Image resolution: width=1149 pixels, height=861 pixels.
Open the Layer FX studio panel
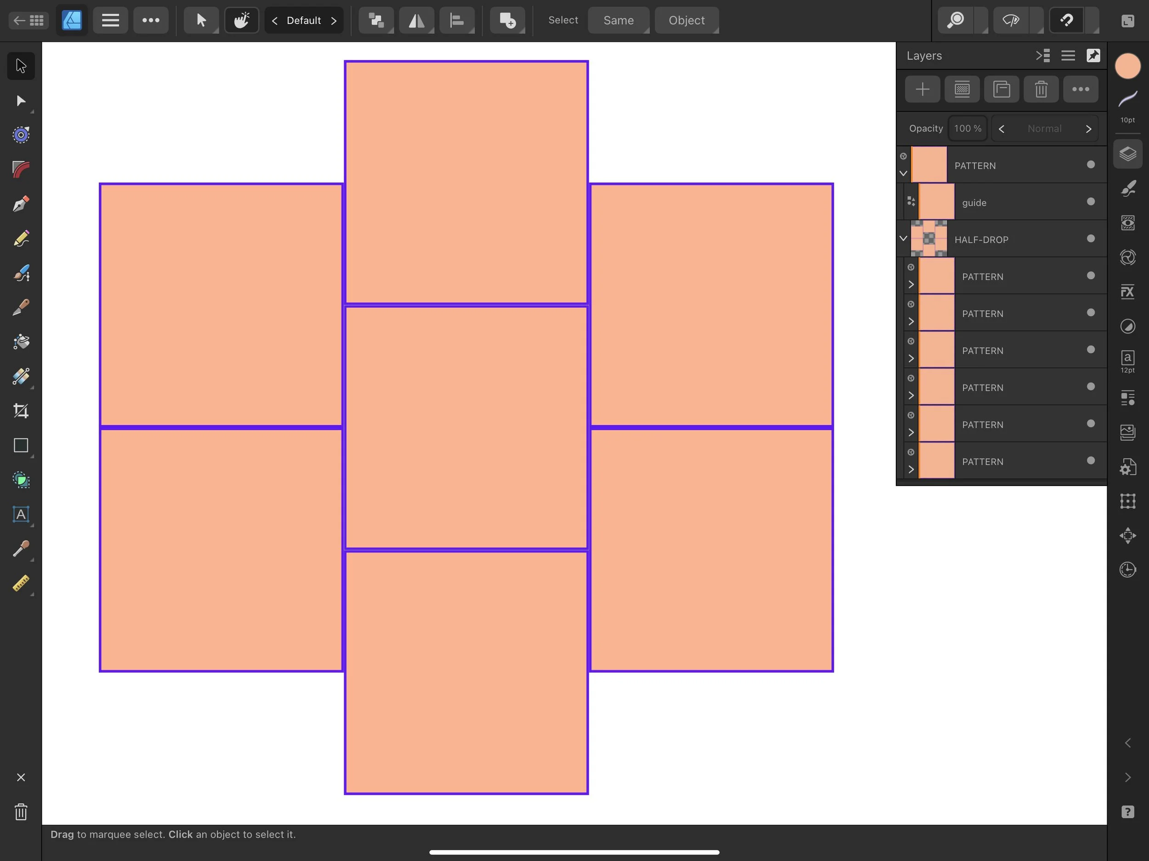pos(1127,291)
